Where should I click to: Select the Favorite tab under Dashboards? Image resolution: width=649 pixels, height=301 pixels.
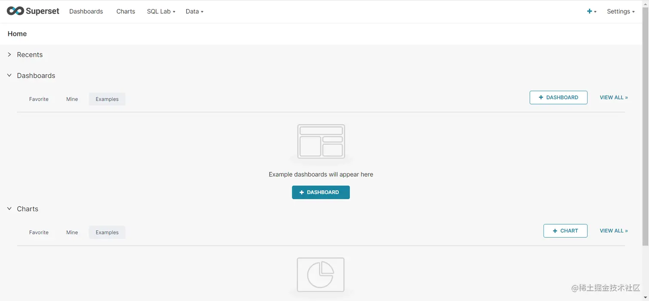pyautogui.click(x=39, y=99)
